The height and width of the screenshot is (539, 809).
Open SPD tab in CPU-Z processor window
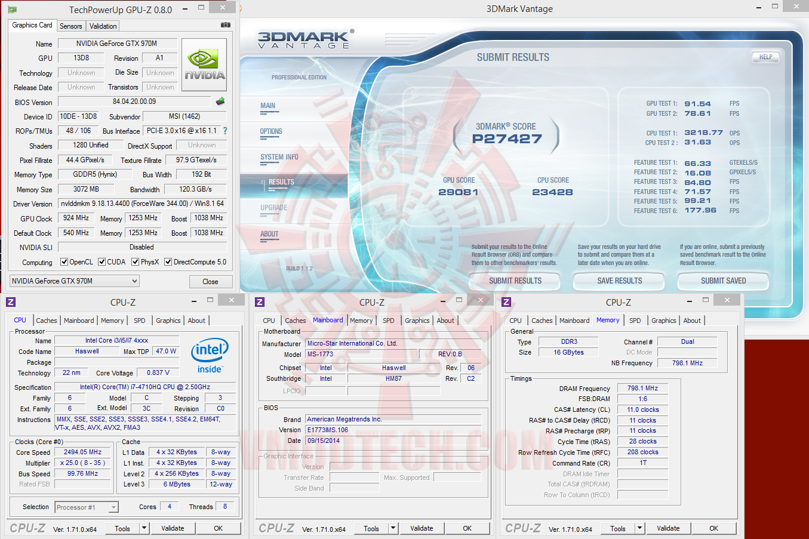click(x=140, y=321)
